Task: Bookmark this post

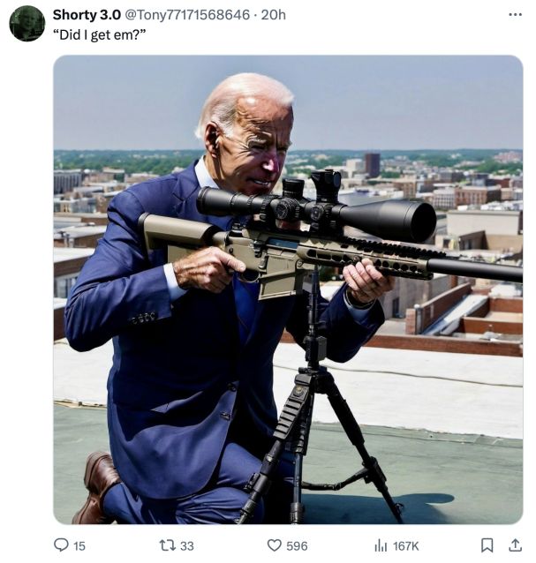Action: (487, 545)
